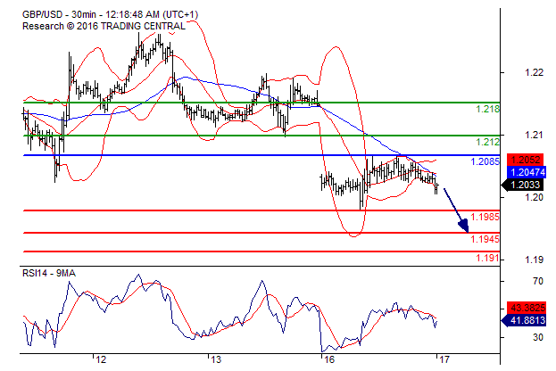Click the RSI 70 level label
Viewport: 556px width, 371px height.
(x=538, y=281)
